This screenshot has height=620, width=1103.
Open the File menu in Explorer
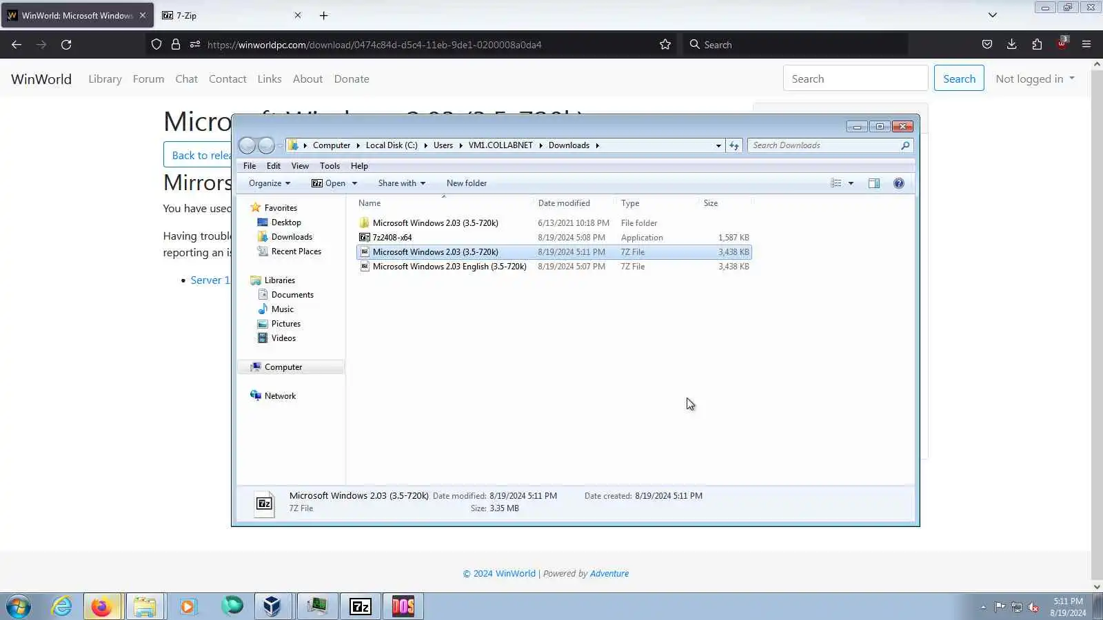[x=250, y=166]
